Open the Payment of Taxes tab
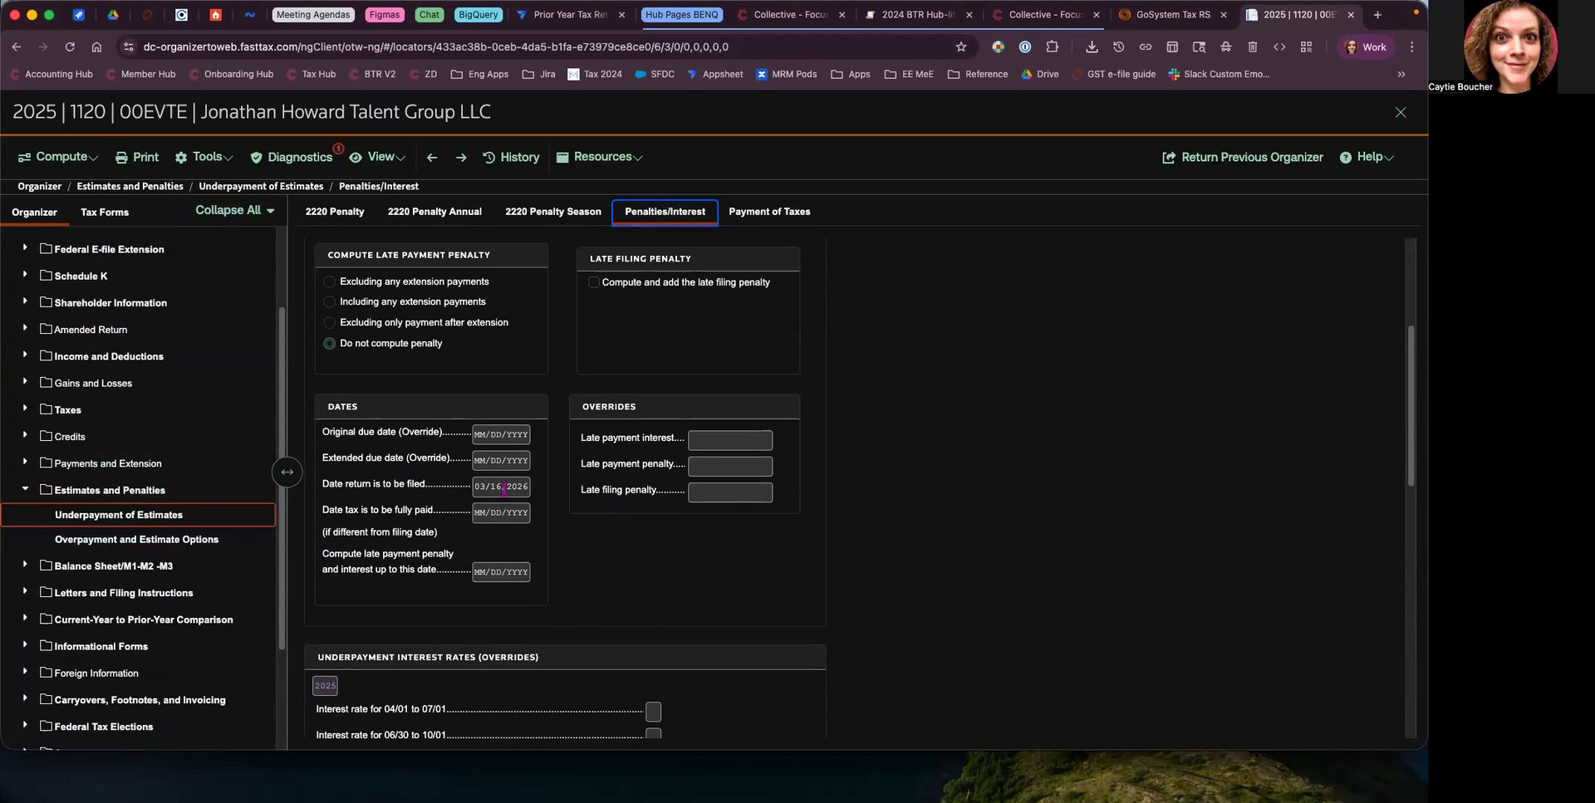This screenshot has height=803, width=1595. coord(769,212)
